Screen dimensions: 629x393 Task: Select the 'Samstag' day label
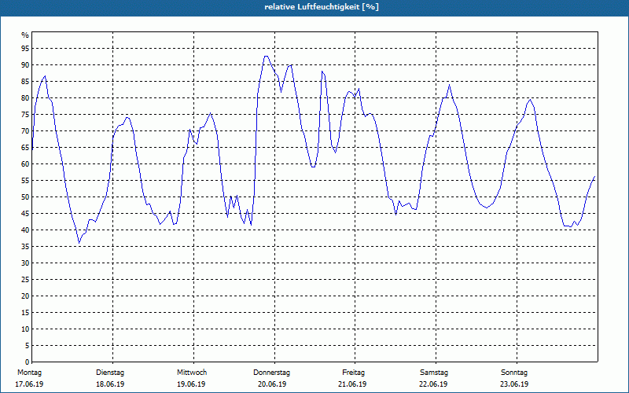click(x=434, y=373)
